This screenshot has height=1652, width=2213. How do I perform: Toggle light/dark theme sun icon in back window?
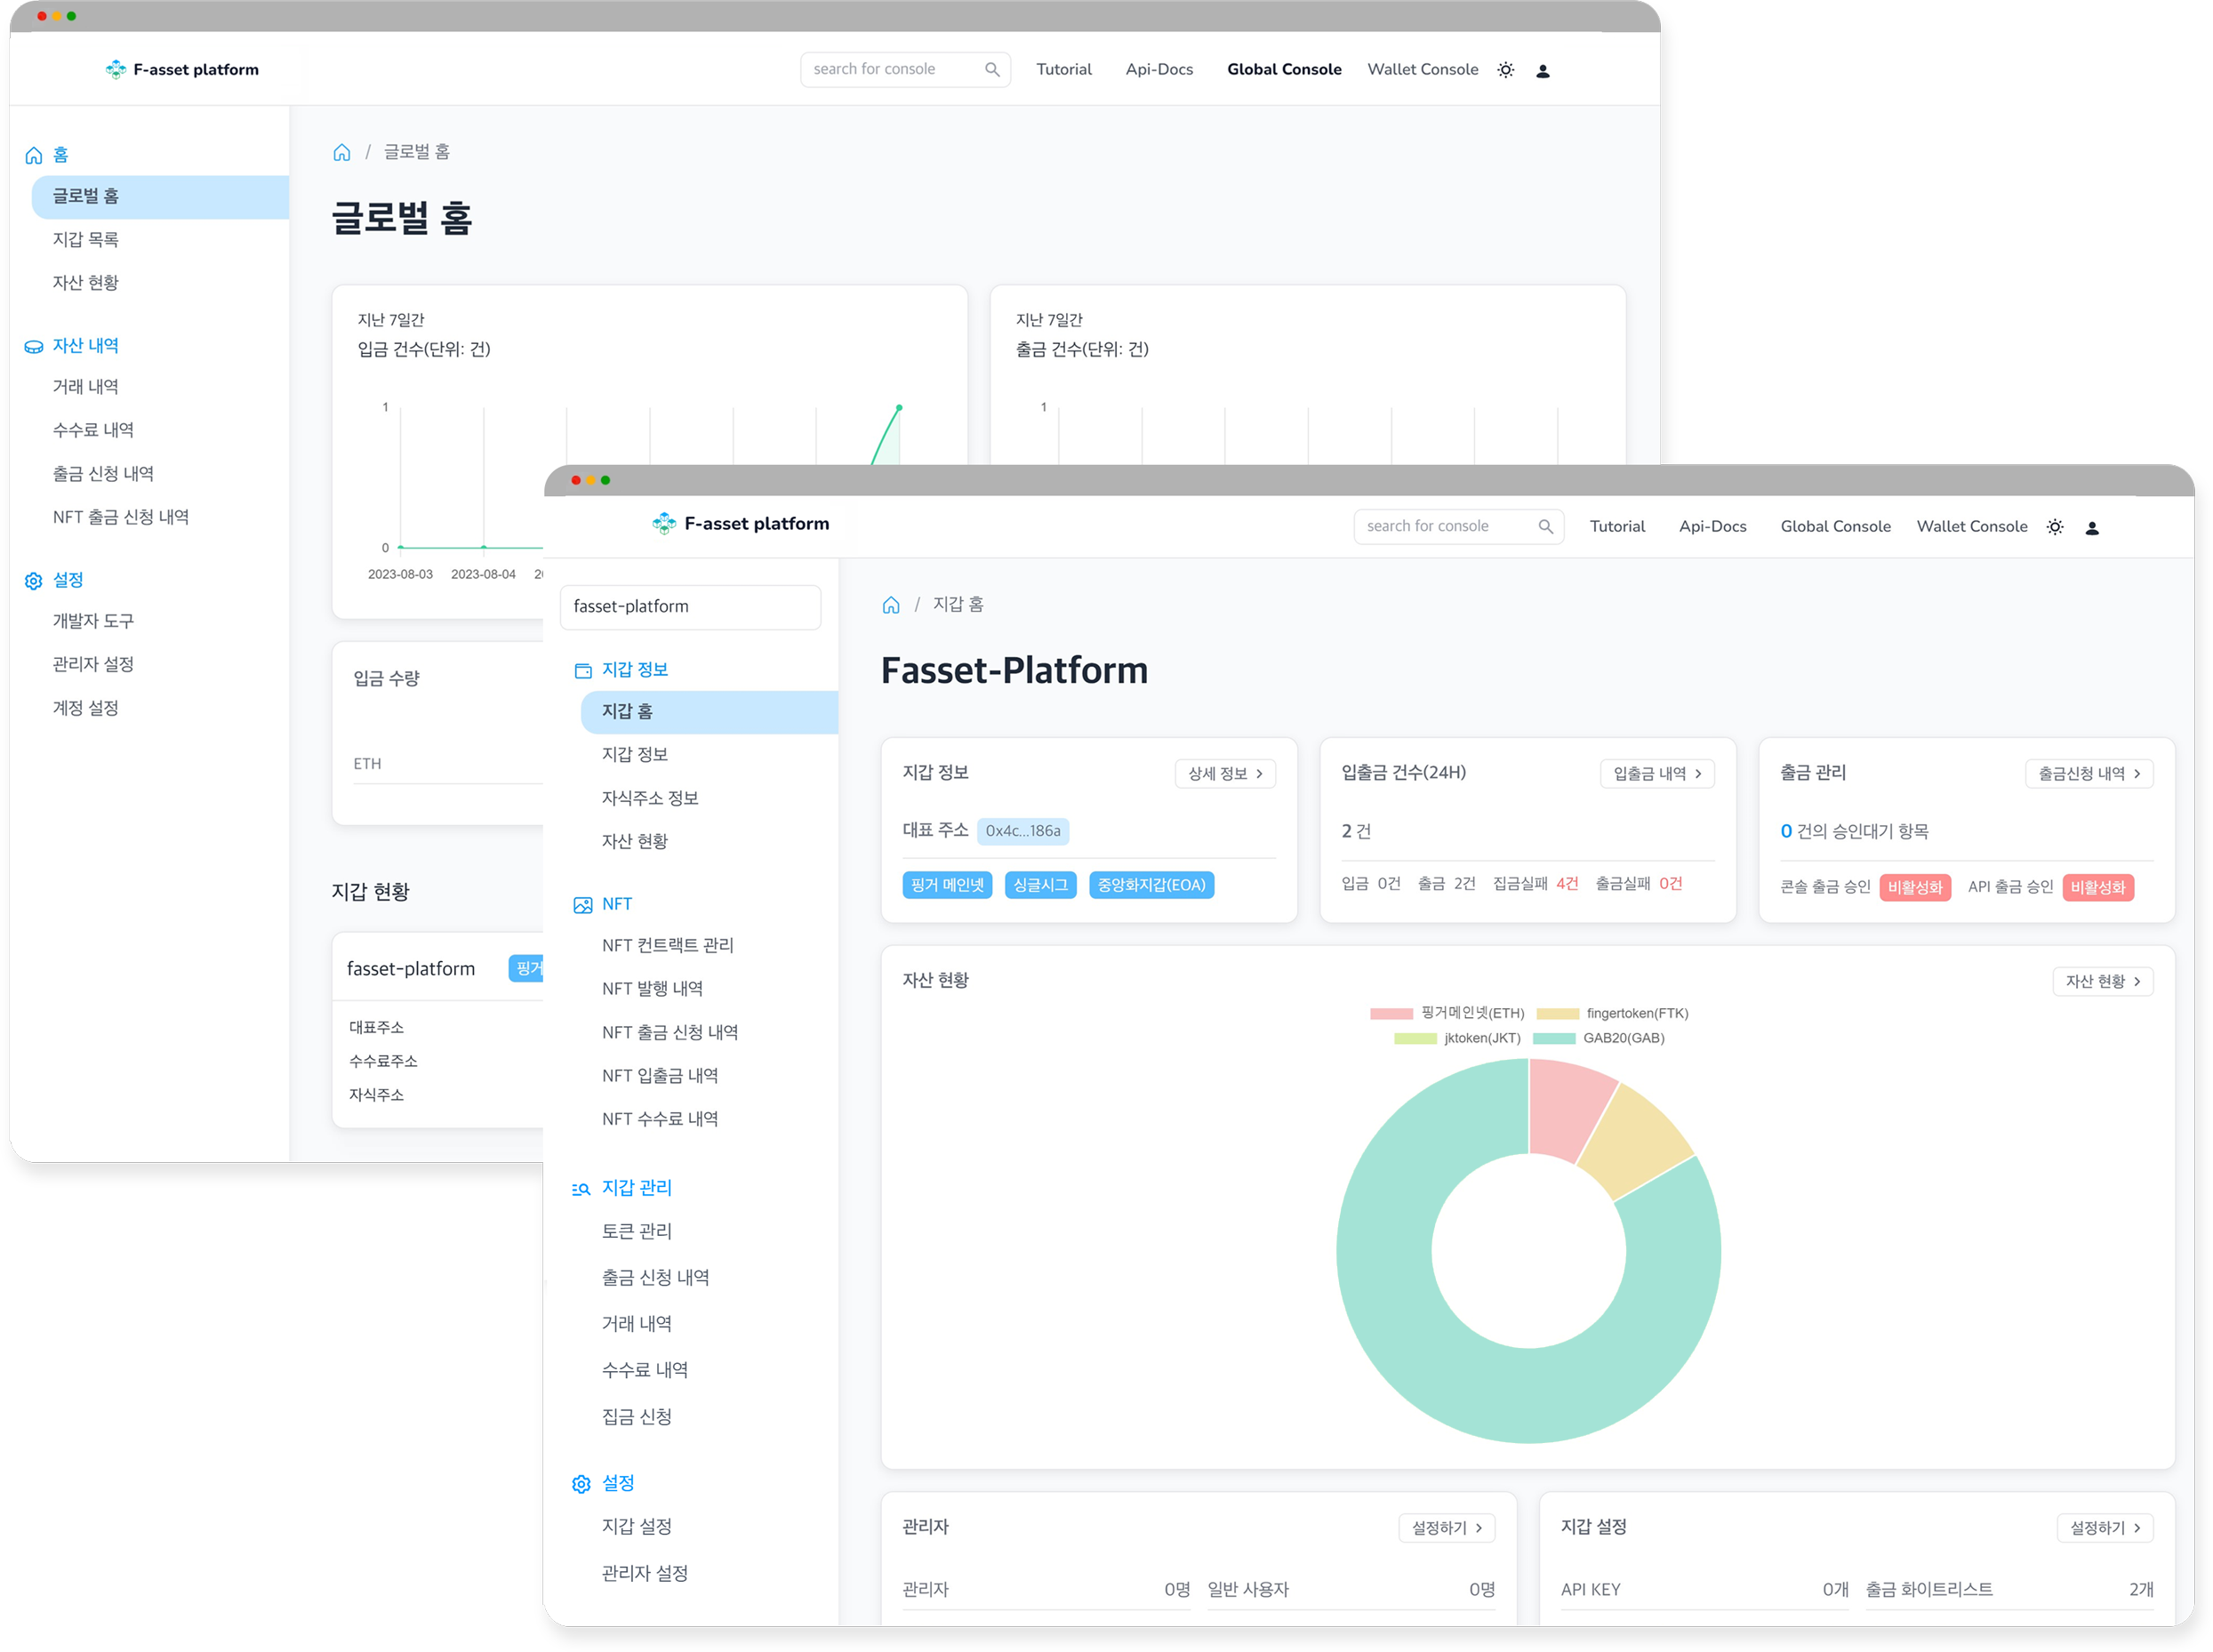pyautogui.click(x=1506, y=69)
